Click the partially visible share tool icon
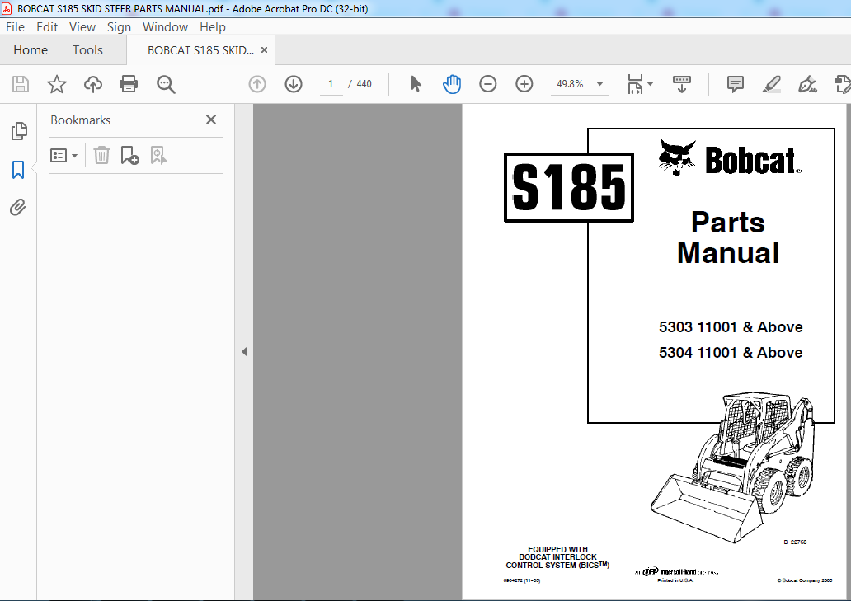The height and width of the screenshot is (601, 851). tap(843, 84)
